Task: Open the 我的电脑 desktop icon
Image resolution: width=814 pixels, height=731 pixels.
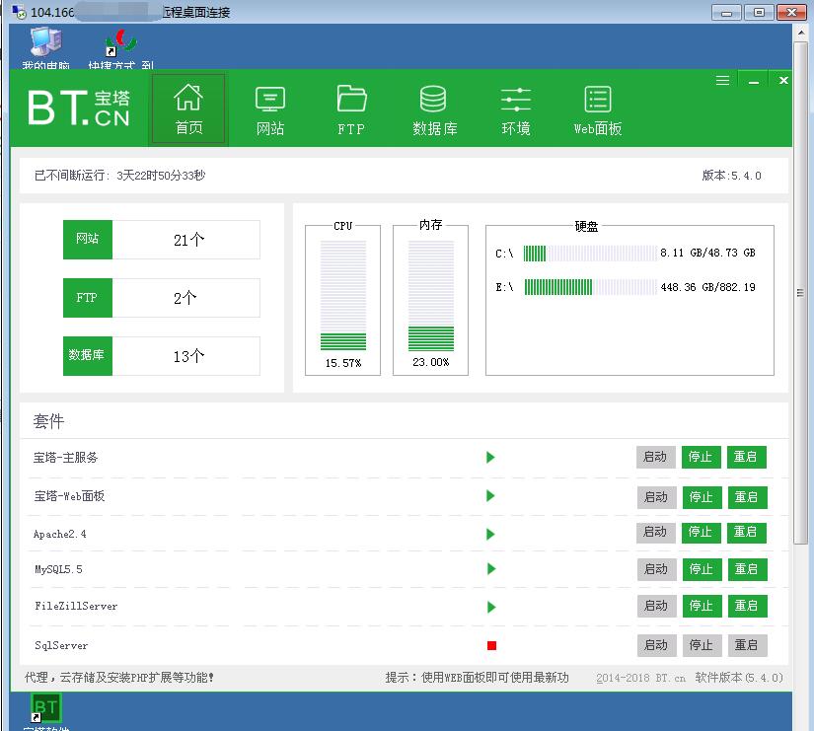Action: [45, 47]
